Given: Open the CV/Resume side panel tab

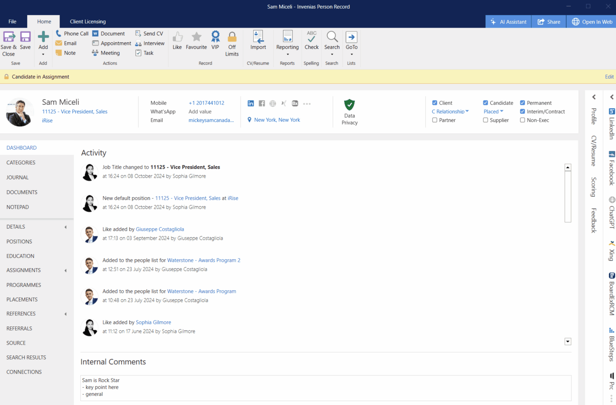Looking at the screenshot, I should coord(594,151).
